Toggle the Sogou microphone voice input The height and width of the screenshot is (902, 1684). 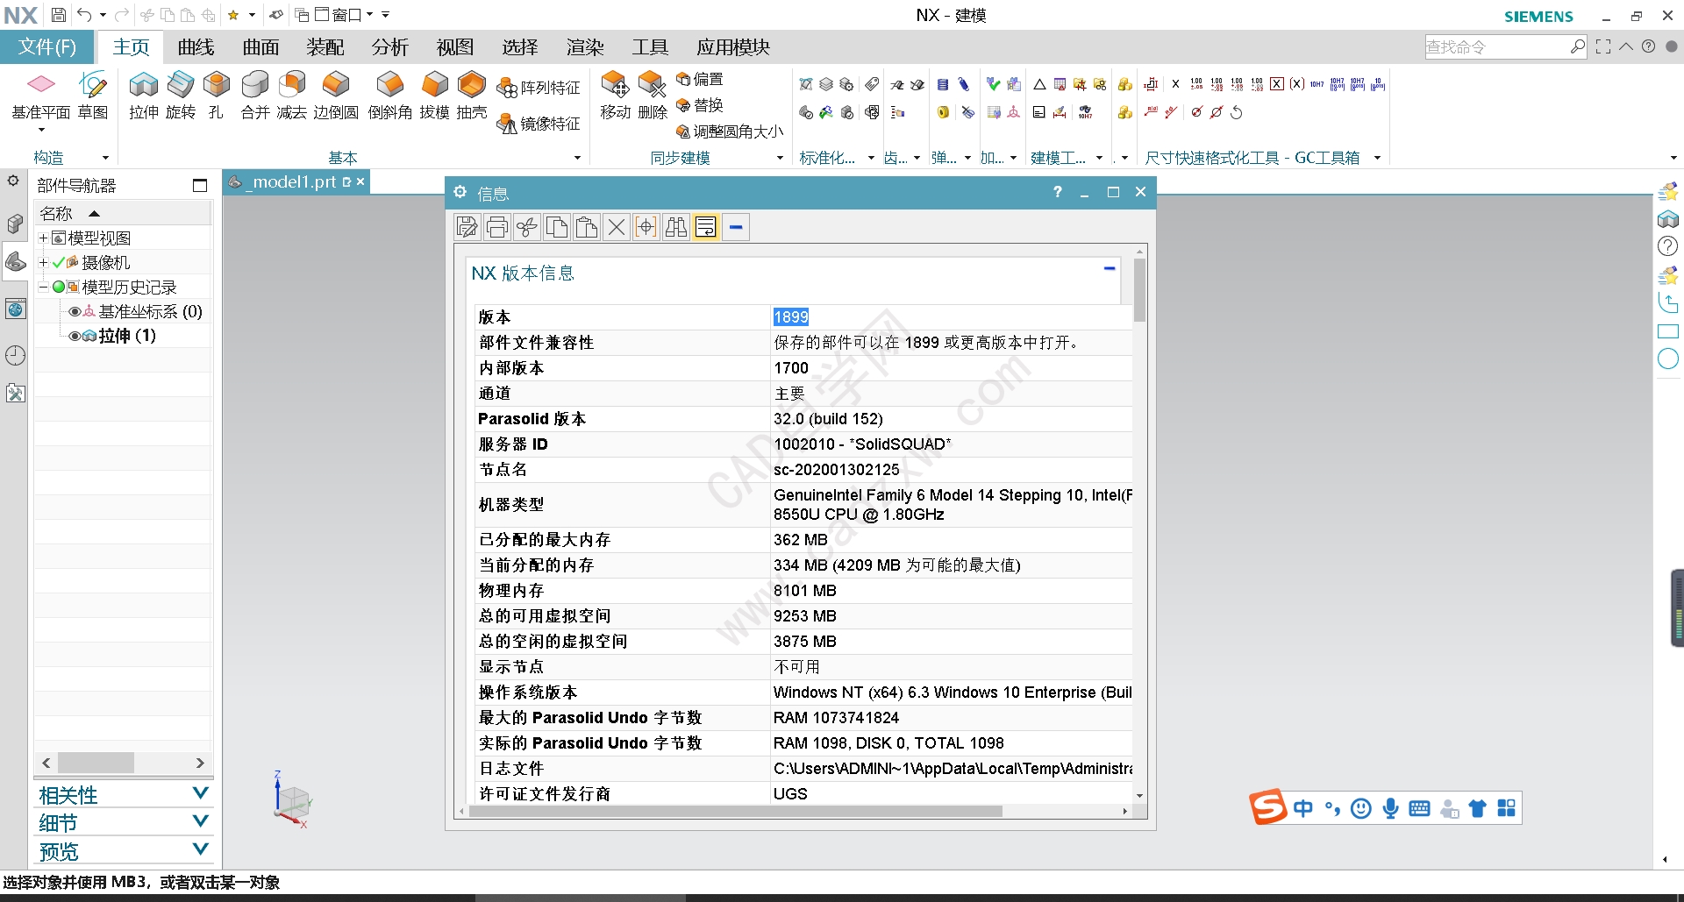pos(1390,808)
